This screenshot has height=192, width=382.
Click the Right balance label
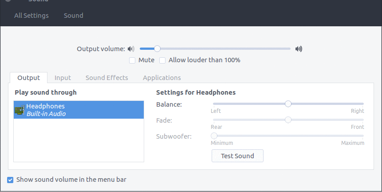(358, 111)
